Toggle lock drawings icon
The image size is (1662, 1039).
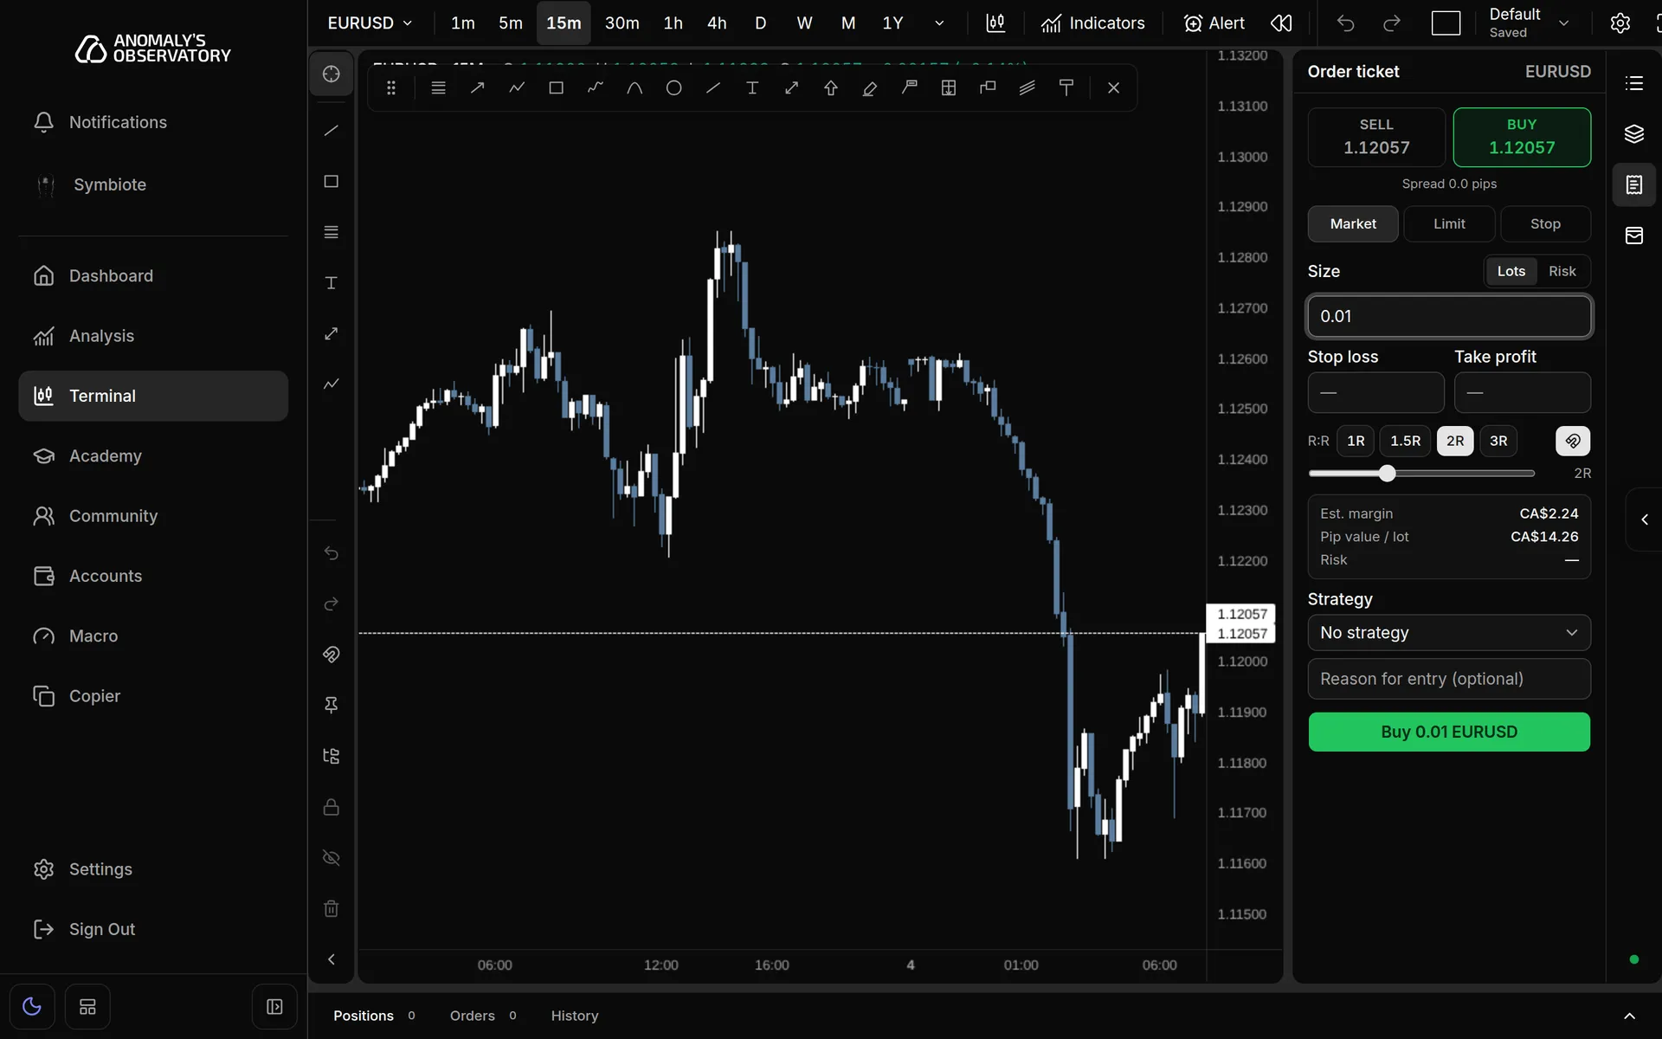click(331, 807)
